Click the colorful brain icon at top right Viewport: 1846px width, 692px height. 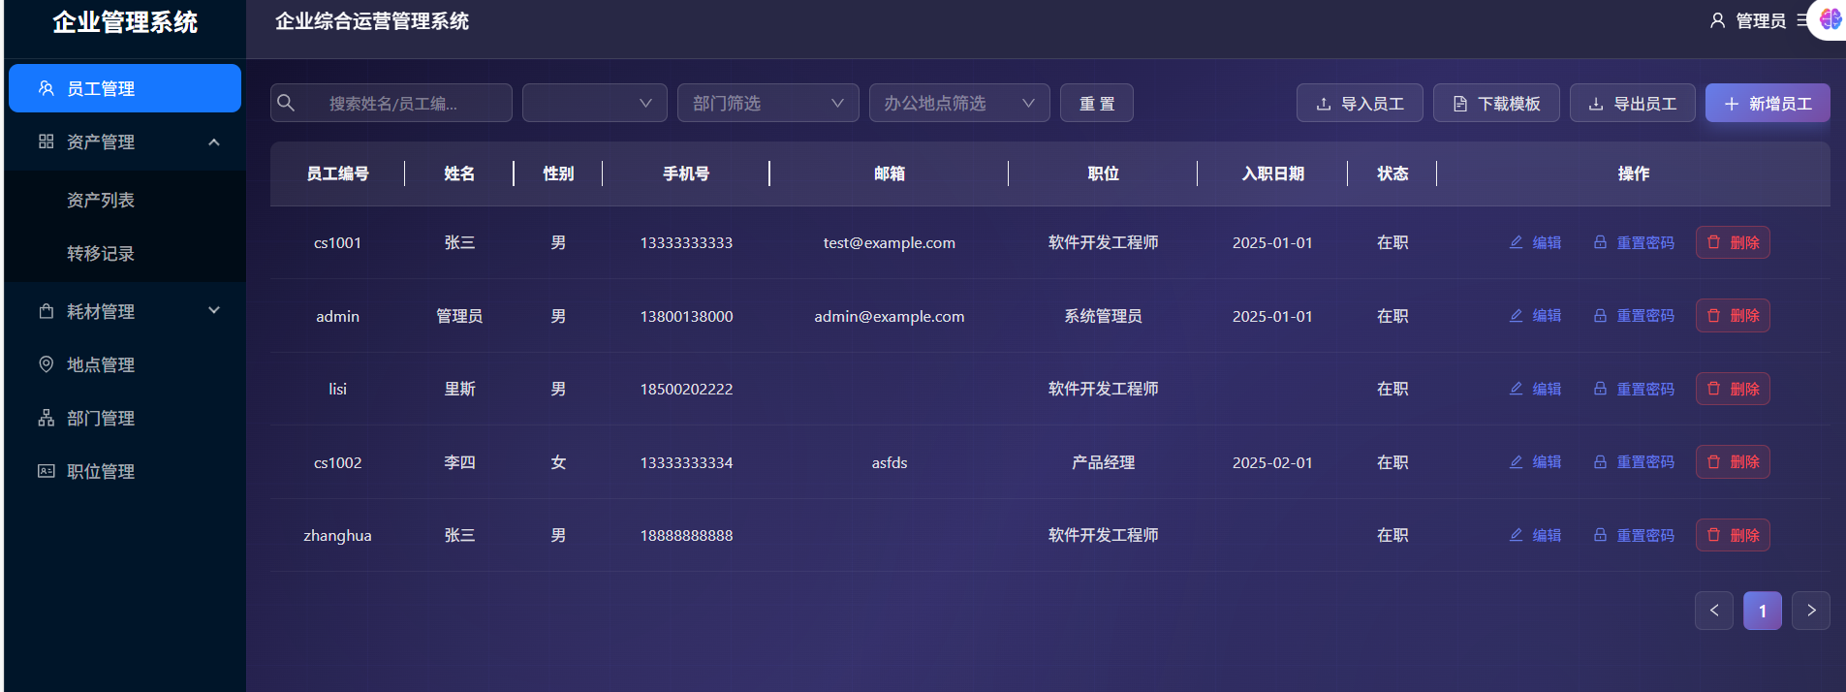point(1830,19)
